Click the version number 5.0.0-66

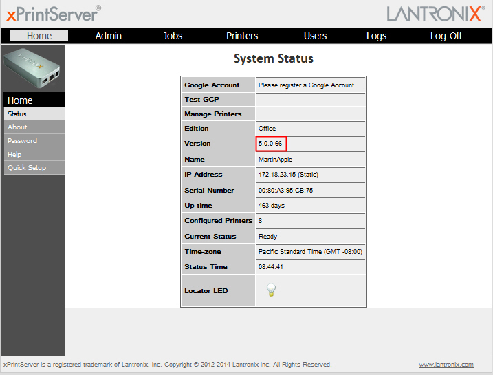tap(270, 144)
